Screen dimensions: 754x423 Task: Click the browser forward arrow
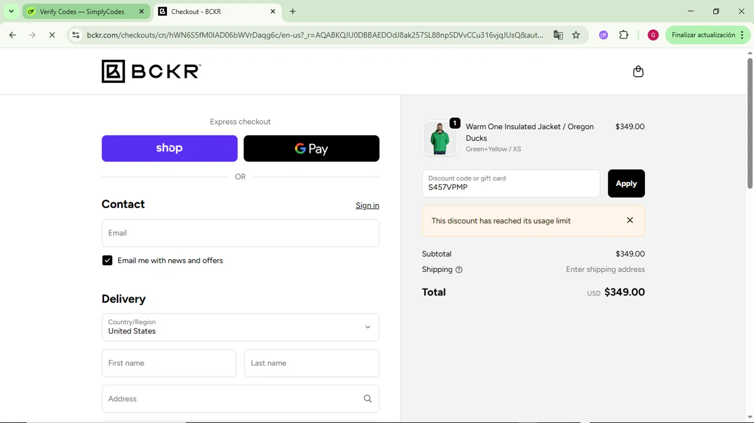click(32, 35)
